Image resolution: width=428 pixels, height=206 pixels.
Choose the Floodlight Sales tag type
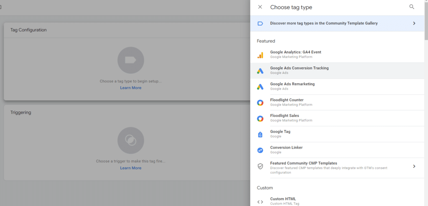tap(337, 118)
